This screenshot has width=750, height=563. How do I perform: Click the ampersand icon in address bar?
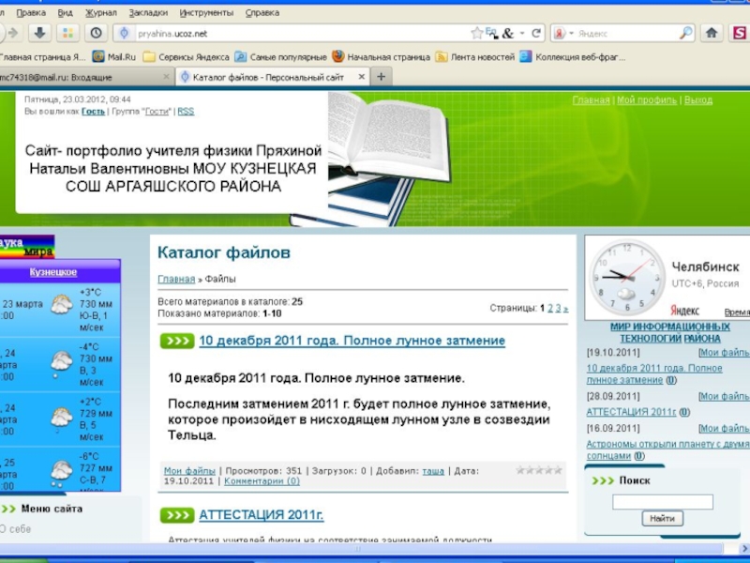508,33
